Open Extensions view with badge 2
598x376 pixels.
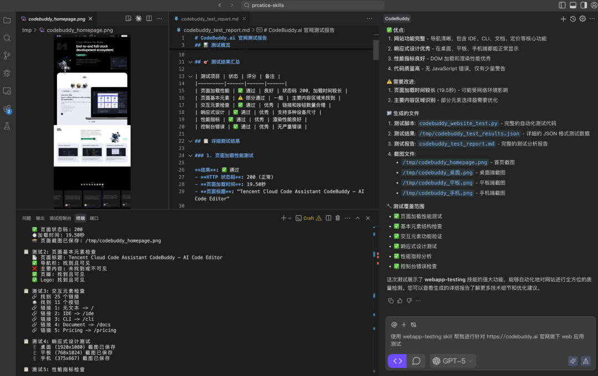(x=7, y=109)
